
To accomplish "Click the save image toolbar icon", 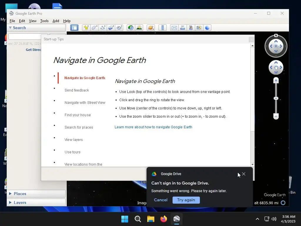I will coord(190,28).
